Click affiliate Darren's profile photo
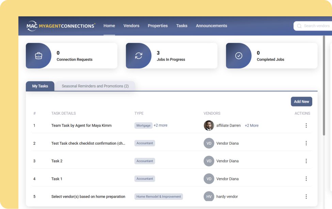Viewport: 332px width, 209px height. (x=209, y=126)
